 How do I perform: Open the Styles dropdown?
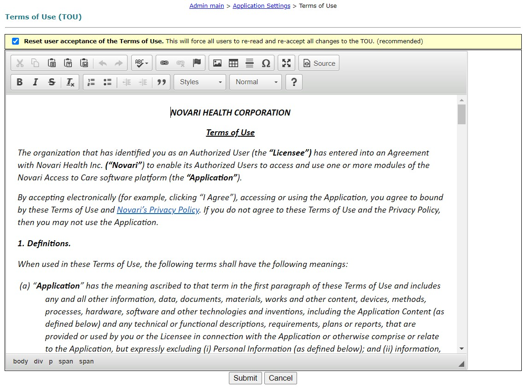(200, 82)
